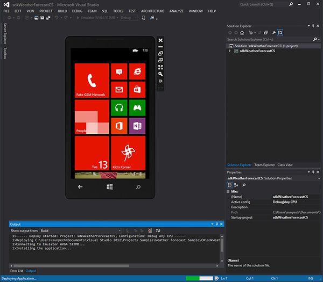The width and height of the screenshot is (323, 282).
Task: Pin the Properties panel
Action: (x=313, y=172)
